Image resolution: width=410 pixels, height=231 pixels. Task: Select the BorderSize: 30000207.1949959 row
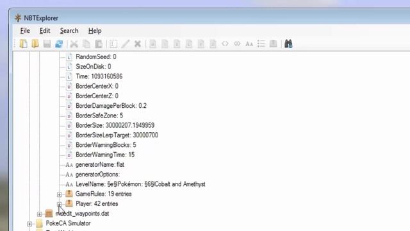(115, 125)
